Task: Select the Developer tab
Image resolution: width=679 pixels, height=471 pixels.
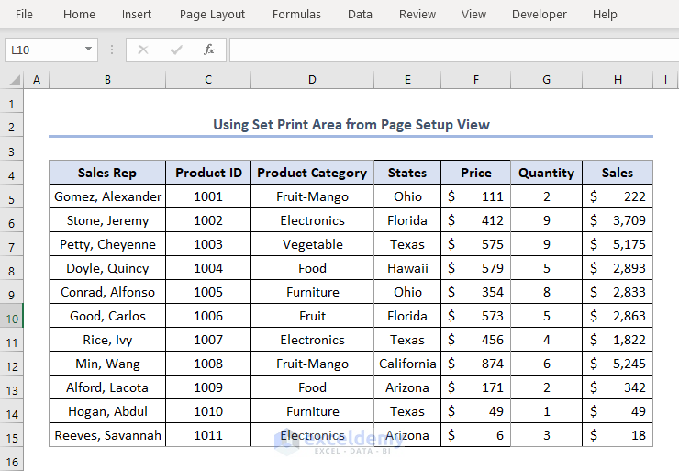Action: coord(539,14)
